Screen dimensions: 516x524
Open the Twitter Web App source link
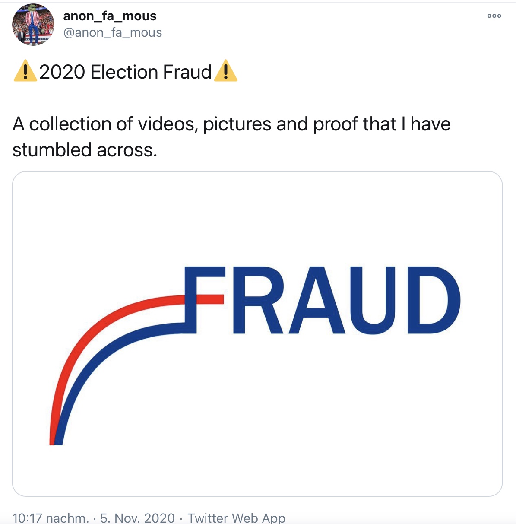[x=236, y=518]
